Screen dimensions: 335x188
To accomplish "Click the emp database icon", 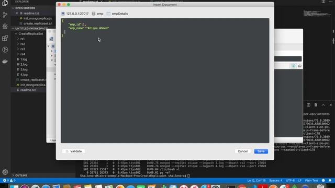I will pyautogui.click(x=94, y=14).
